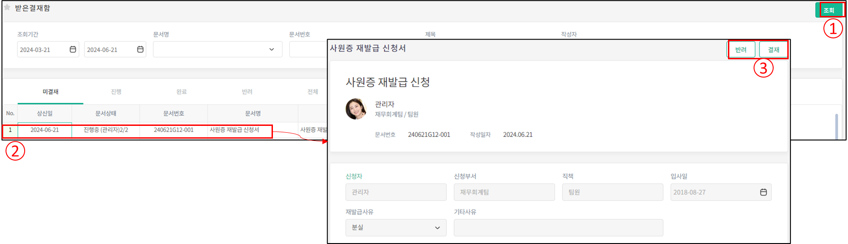Click the green 조회 button
The image size is (848, 244).
click(829, 10)
